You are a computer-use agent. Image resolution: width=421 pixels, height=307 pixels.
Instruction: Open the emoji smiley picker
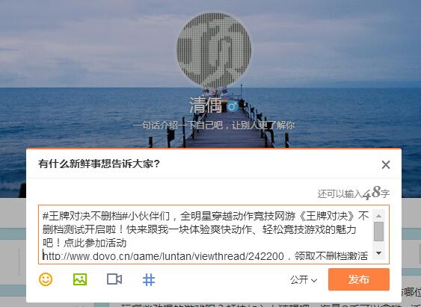(x=46, y=279)
